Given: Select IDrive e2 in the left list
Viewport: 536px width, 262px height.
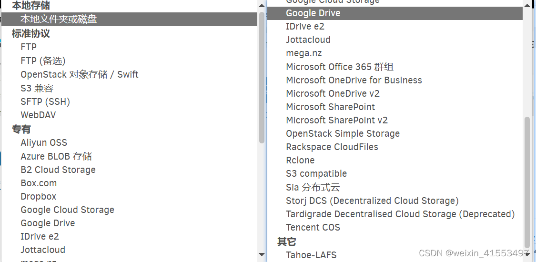Looking at the screenshot, I should 40,236.
